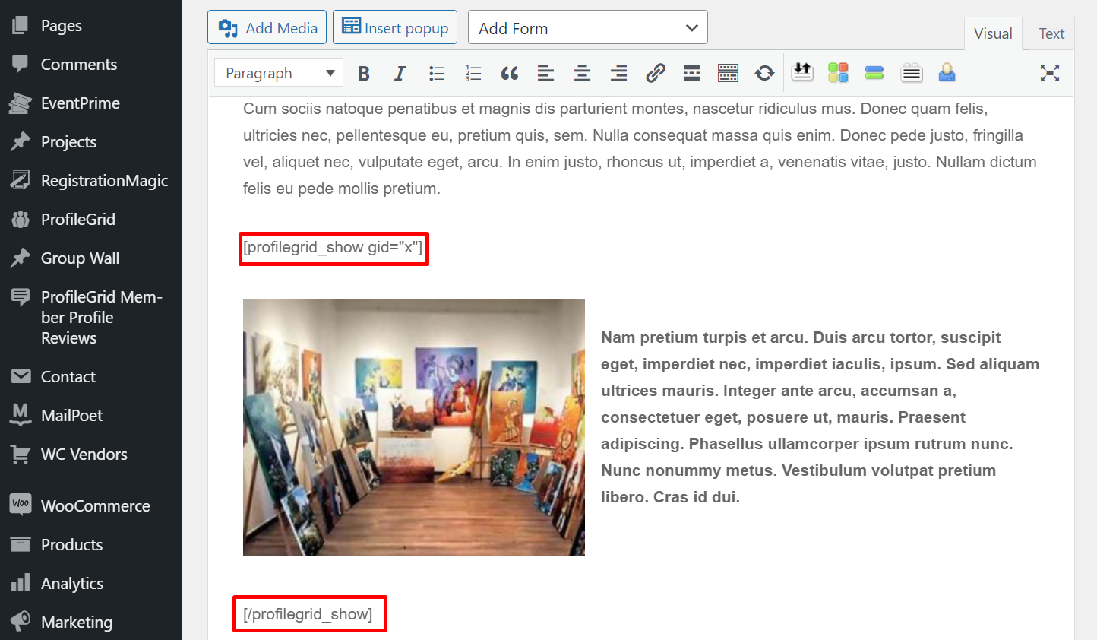Open the Paragraph format dropdown
1097x640 pixels.
tap(279, 74)
